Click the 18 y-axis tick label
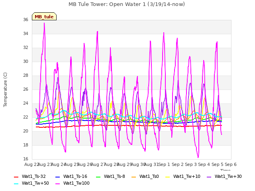The height and width of the screenshot is (191, 255). pos(25,145)
